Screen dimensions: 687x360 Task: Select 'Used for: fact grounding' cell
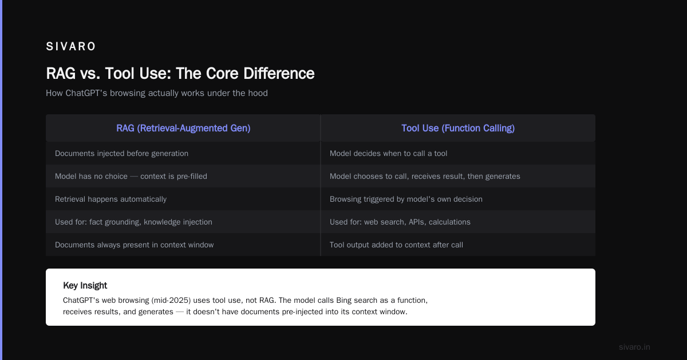pos(183,222)
